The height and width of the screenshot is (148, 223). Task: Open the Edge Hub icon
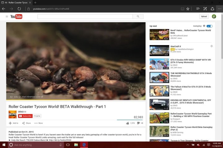tap(198, 9)
